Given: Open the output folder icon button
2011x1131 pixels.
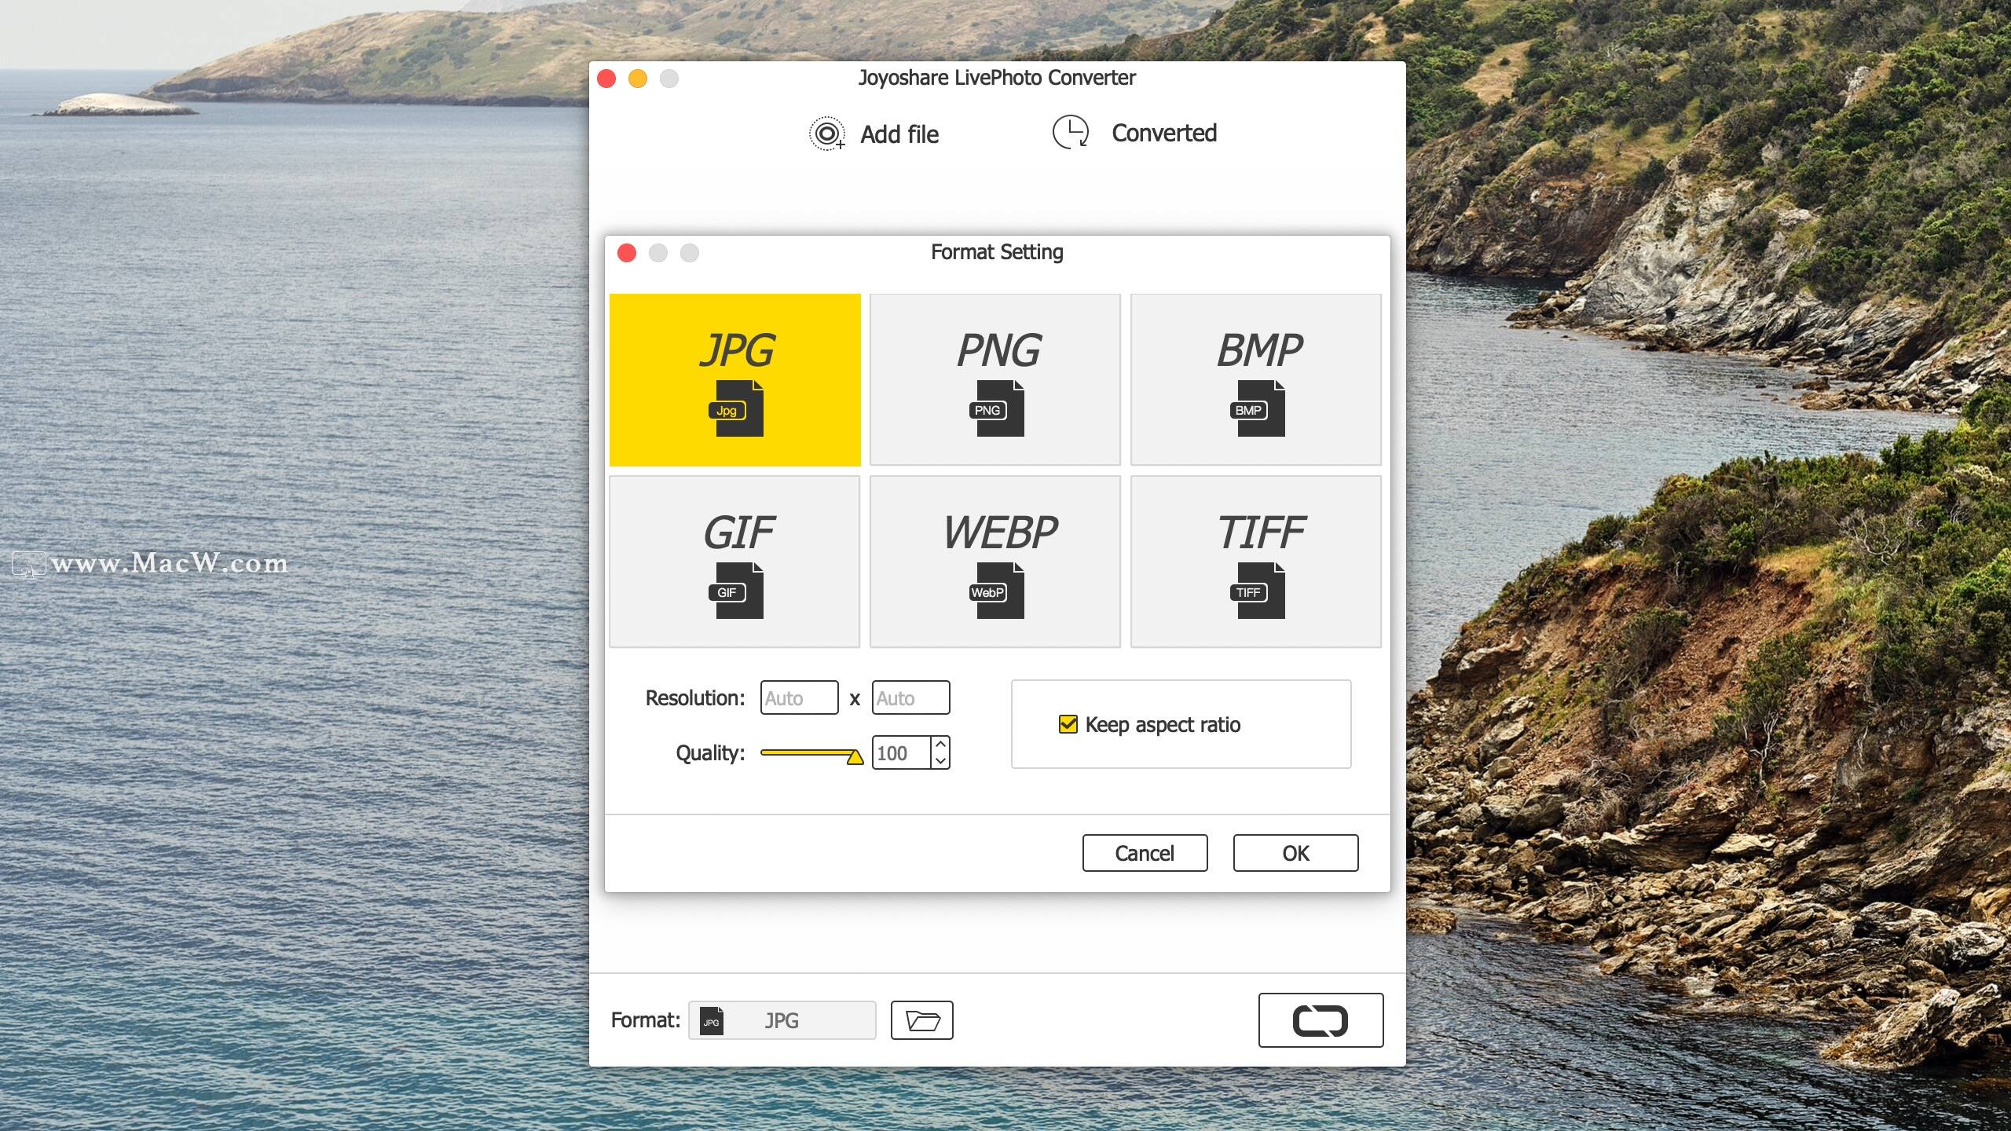Looking at the screenshot, I should 922,1020.
